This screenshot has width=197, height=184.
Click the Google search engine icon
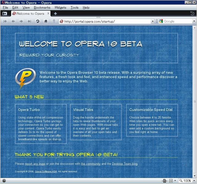[x=161, y=21]
